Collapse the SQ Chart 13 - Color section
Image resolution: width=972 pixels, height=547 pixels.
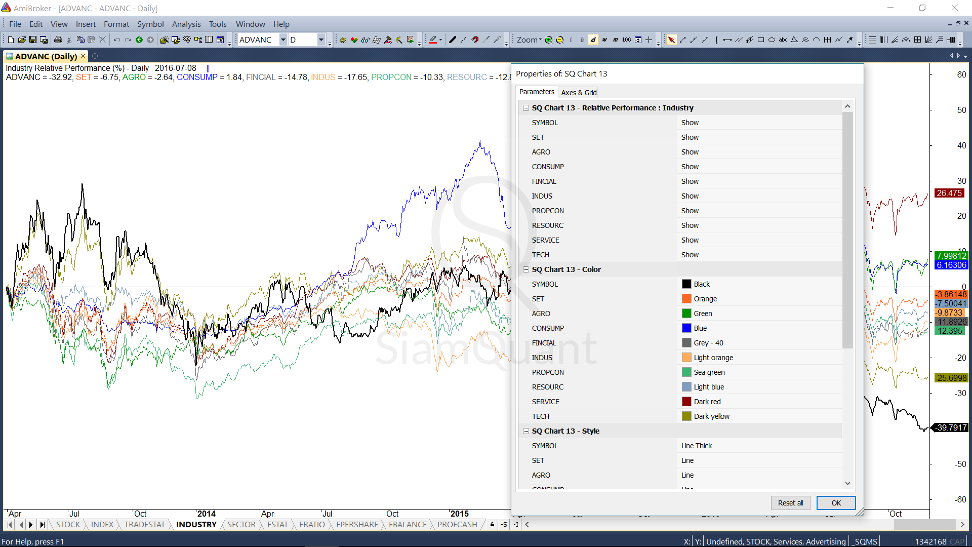click(526, 269)
